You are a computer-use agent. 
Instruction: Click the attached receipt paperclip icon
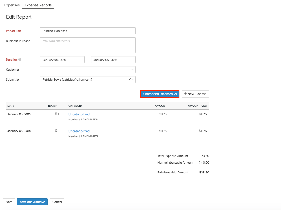point(56,114)
